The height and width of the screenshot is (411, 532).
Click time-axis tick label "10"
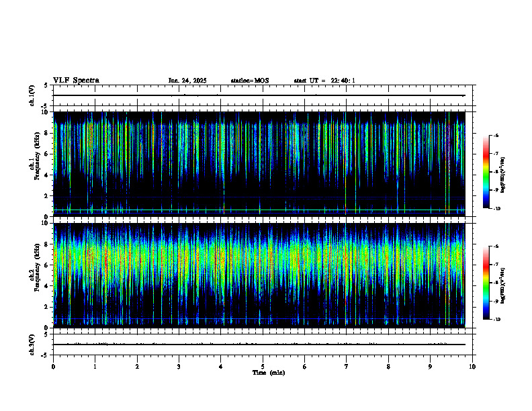point(472,367)
